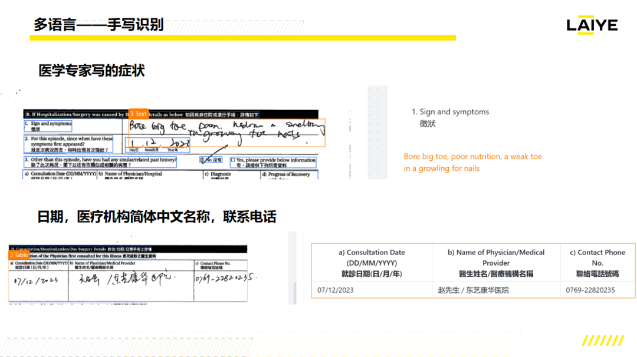
Task: Tick the 'Yes, please provide below information' checkbox
Action: 233,160
